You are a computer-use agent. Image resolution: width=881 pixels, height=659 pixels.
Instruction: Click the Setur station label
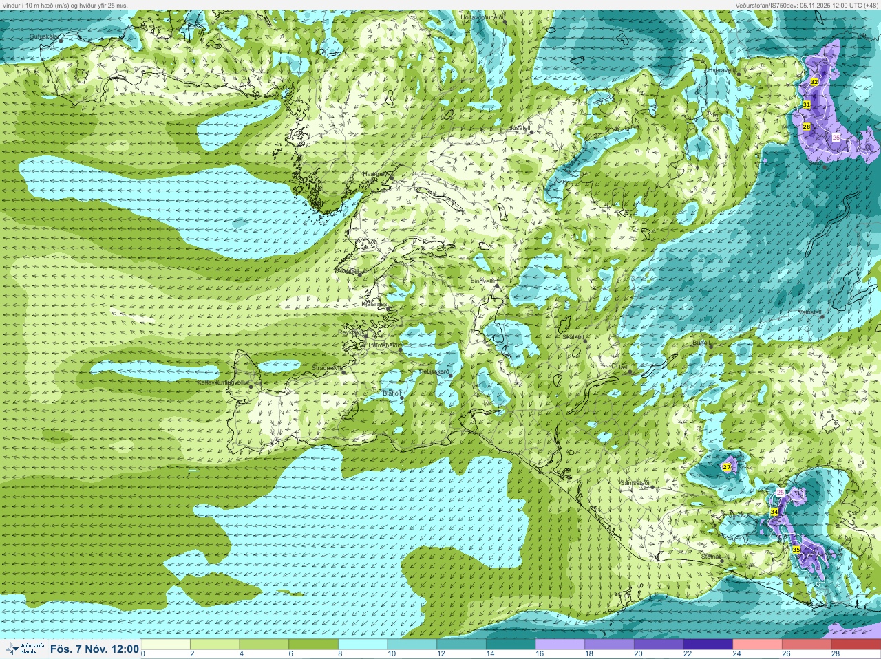pos(817,163)
